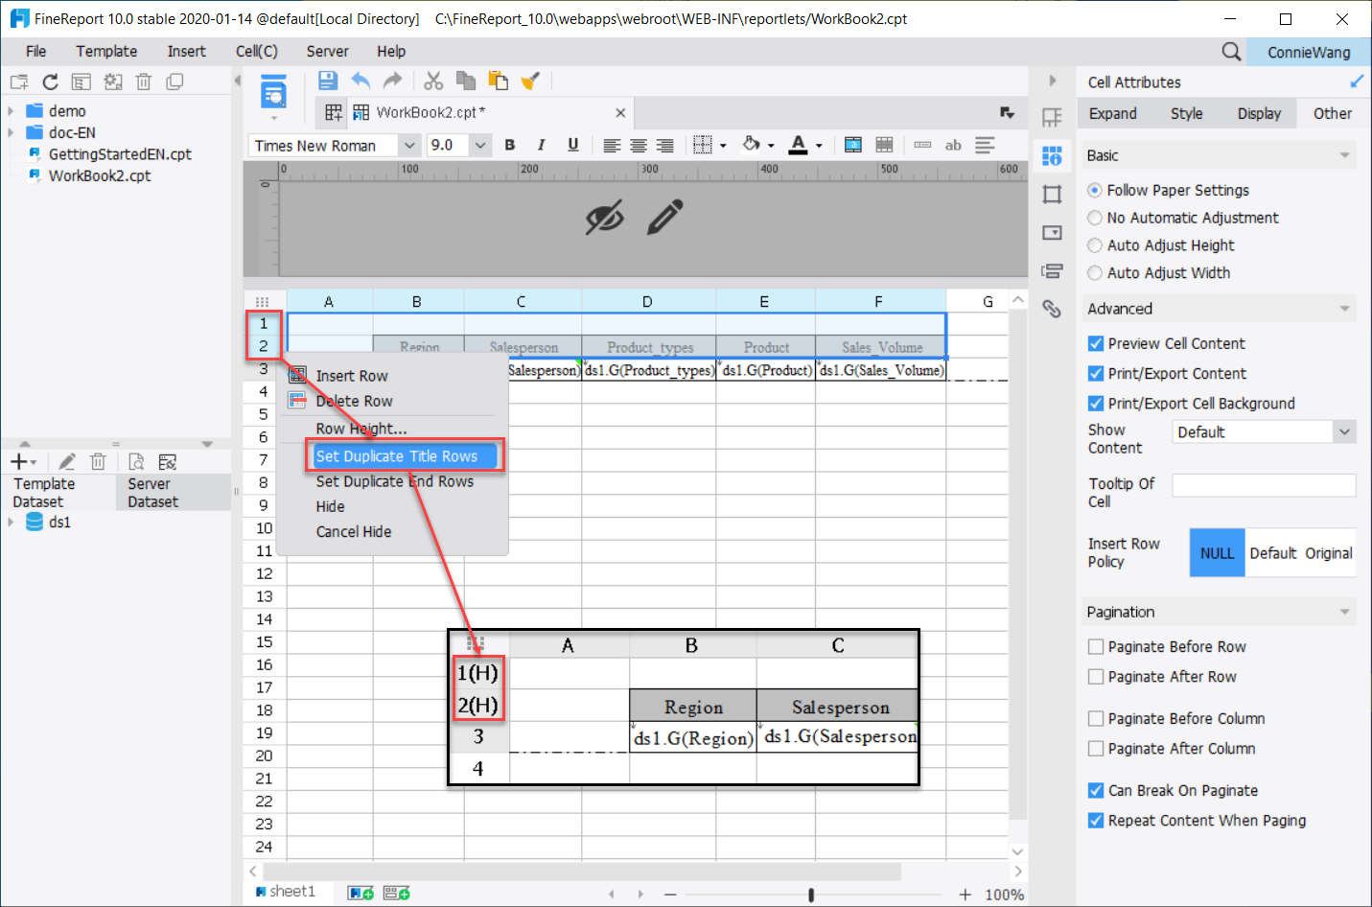
Task: Select Original insert row policy
Action: (1328, 553)
